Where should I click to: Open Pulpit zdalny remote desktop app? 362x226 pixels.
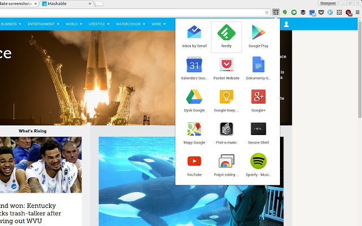[x=226, y=166]
